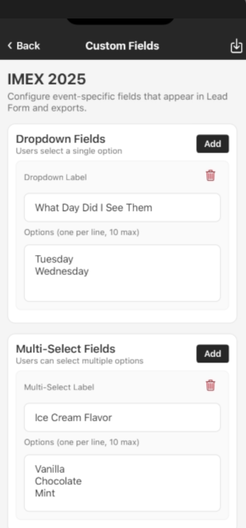This screenshot has width=246, height=528.
Task: Tap the IMEX 2025 event heading
Action: (x=47, y=79)
